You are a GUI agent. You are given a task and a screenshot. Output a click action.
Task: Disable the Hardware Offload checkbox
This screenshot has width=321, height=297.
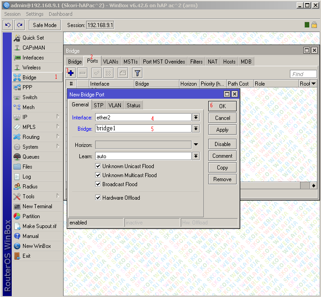point(98,198)
